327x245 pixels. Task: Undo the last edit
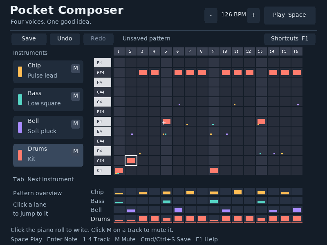click(x=65, y=39)
